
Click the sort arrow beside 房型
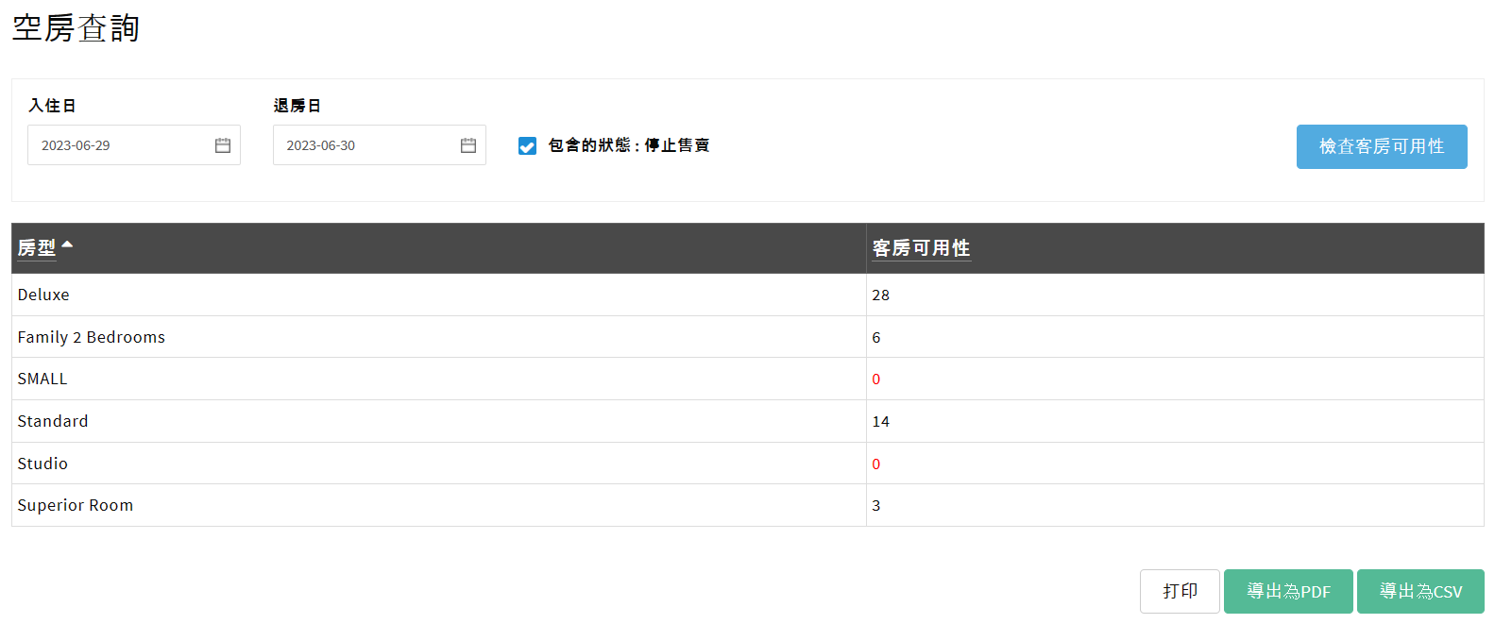tap(67, 245)
